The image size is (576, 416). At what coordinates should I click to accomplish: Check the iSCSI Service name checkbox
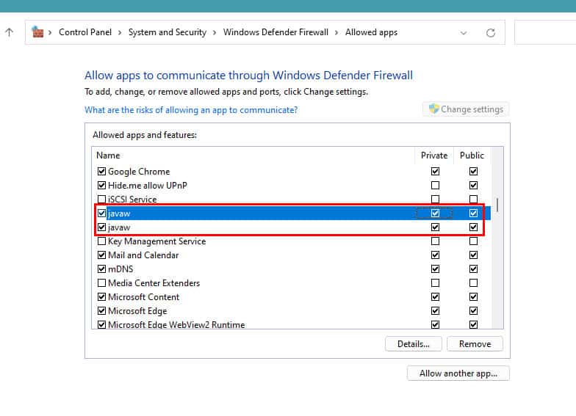tap(101, 200)
